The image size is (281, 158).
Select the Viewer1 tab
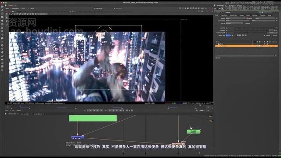11,6
